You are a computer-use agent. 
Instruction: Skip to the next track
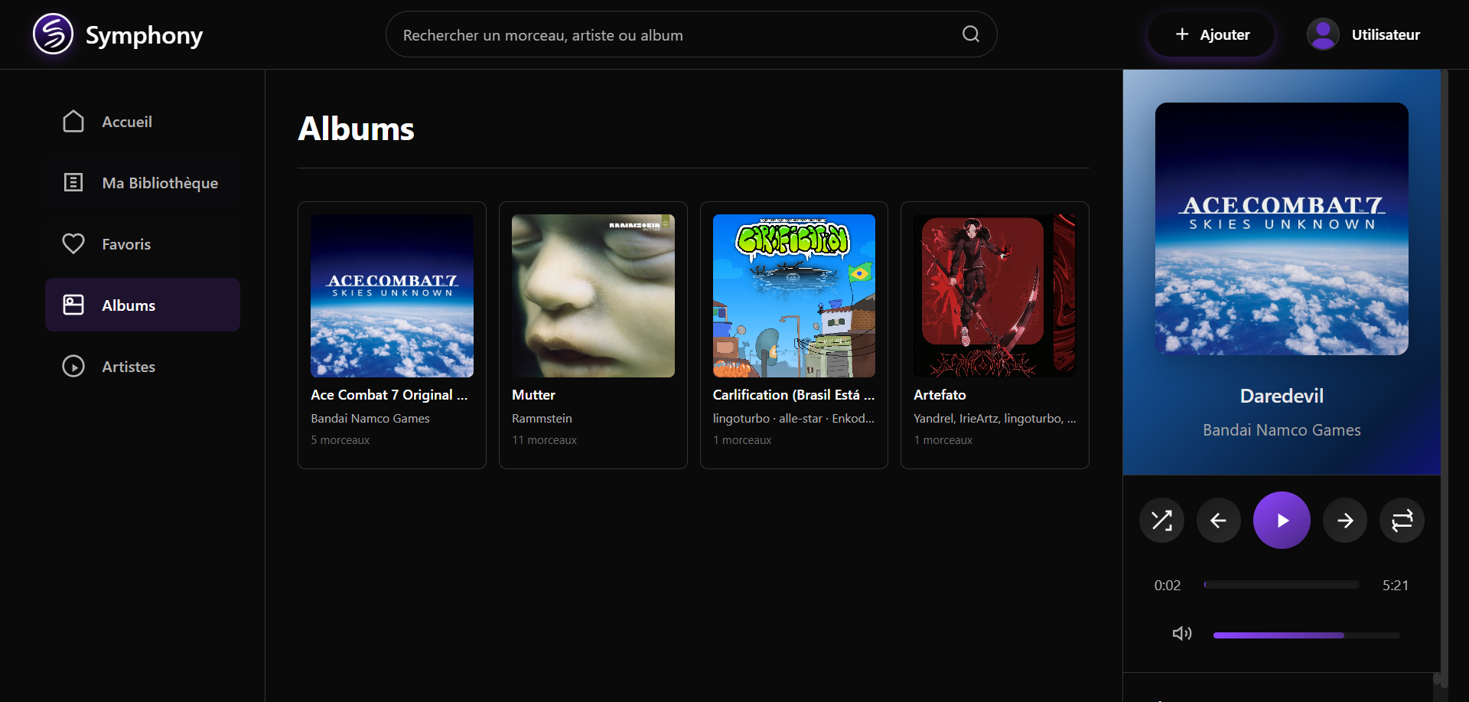coord(1344,521)
